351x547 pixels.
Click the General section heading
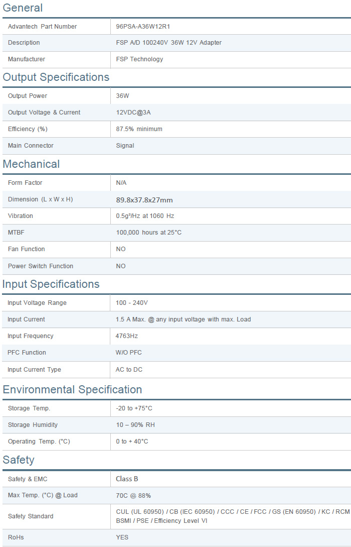[x=23, y=8]
